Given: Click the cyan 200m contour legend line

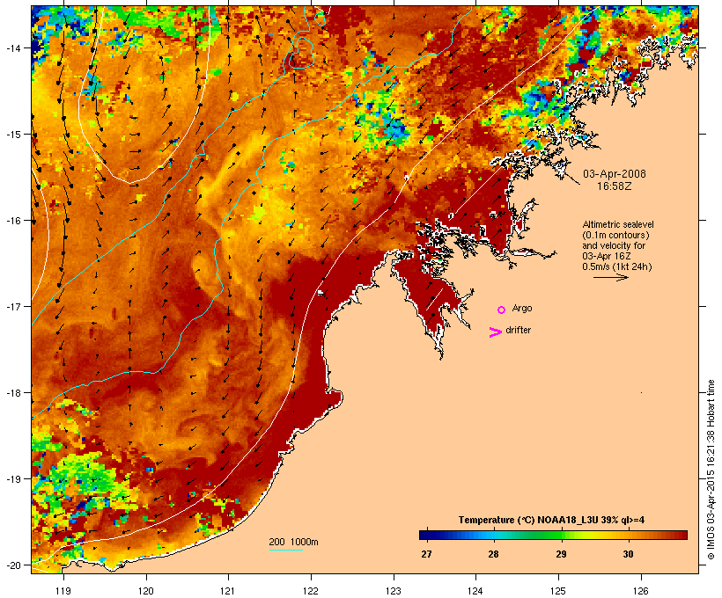Looking at the screenshot, I should pyautogui.click(x=285, y=551).
